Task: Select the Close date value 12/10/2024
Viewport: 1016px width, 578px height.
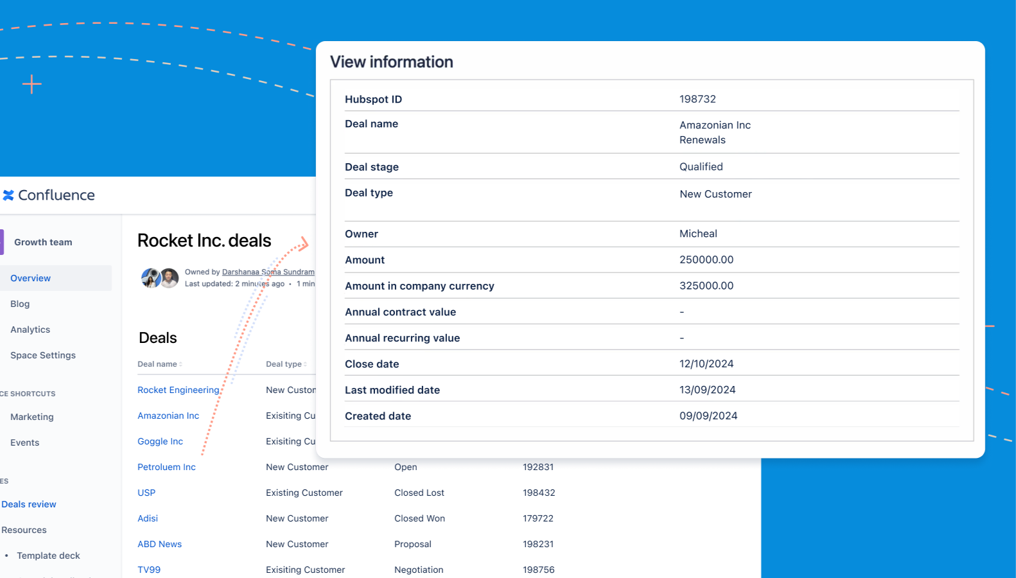Action: click(706, 363)
